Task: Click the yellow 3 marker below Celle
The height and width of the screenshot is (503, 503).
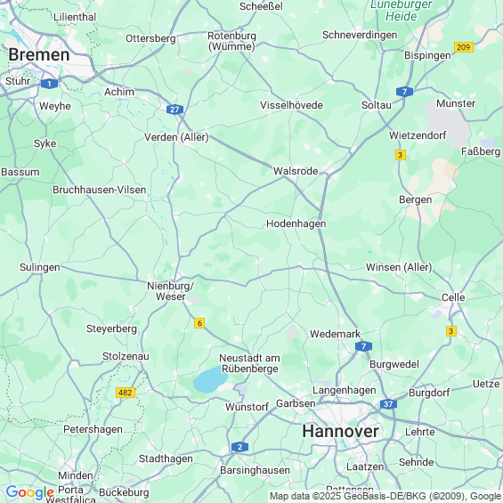Action: 451,331
